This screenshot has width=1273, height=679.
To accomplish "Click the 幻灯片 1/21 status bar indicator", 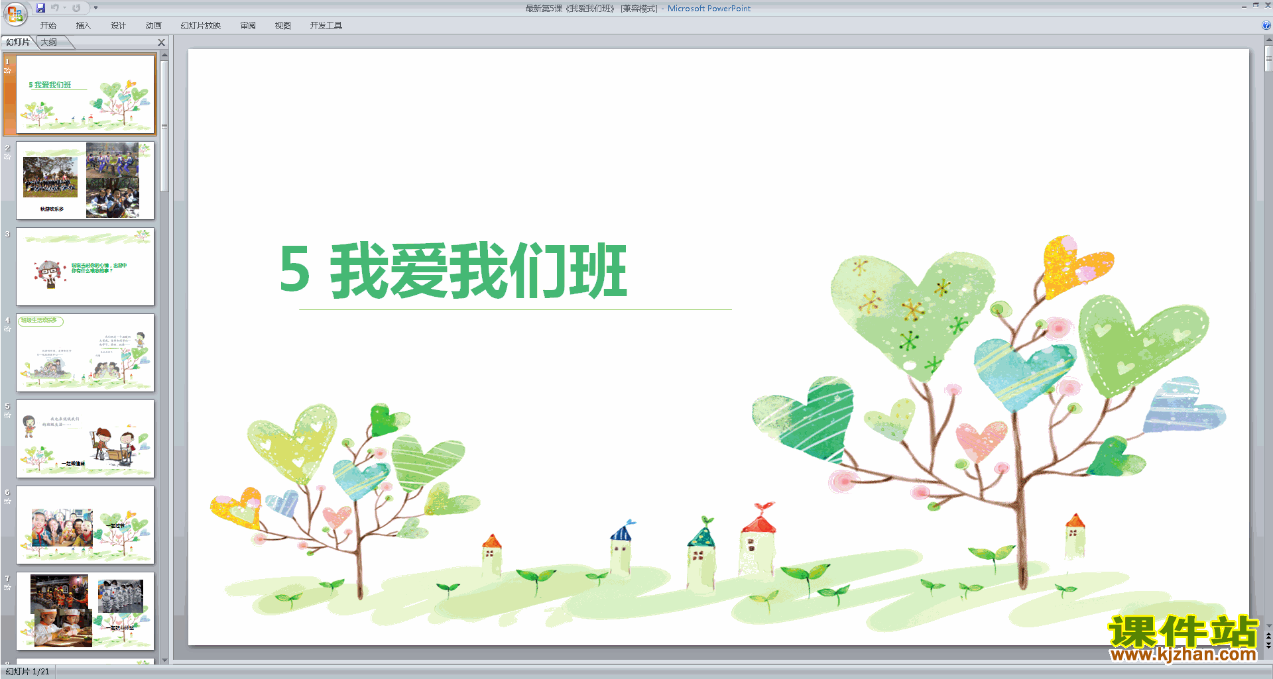I will [28, 672].
